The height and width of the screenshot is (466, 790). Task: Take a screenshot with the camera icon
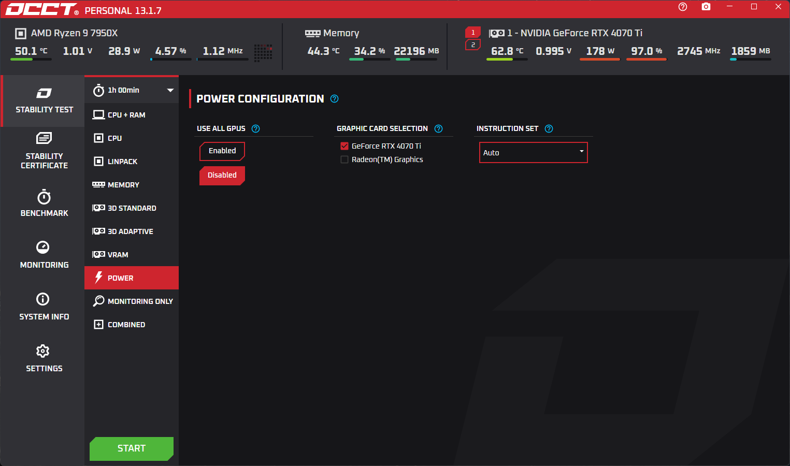(706, 7)
